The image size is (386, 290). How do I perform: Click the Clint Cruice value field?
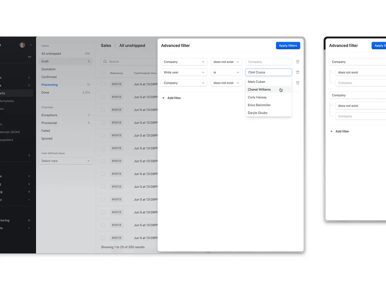269,72
